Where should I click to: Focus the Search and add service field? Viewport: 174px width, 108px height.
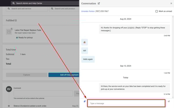(x=27, y=9)
